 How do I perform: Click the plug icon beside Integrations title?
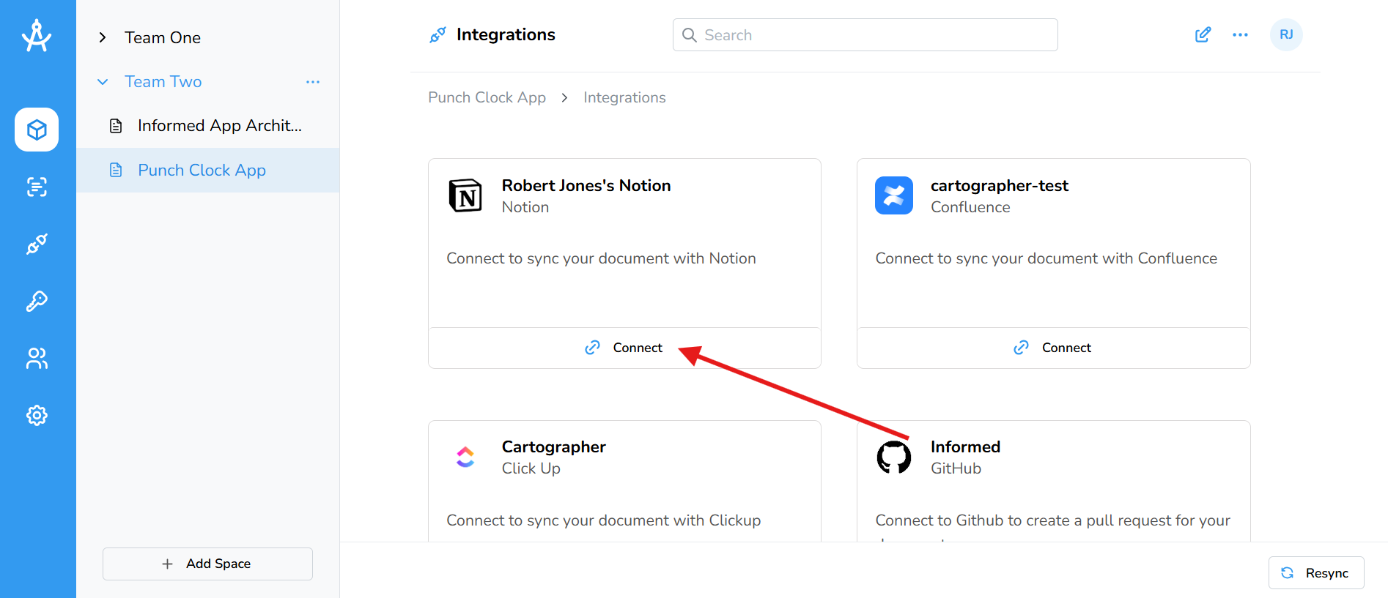click(x=438, y=34)
